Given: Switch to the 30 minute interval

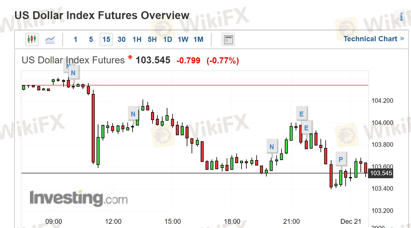Looking at the screenshot, I should tap(122, 39).
